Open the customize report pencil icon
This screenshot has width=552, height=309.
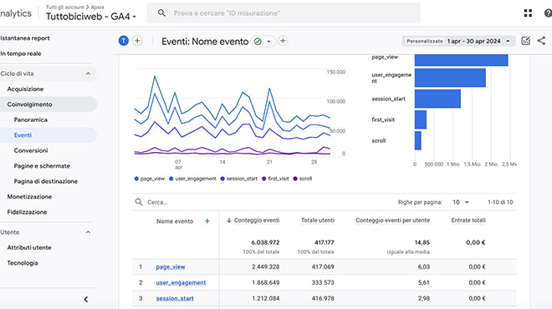point(525,41)
